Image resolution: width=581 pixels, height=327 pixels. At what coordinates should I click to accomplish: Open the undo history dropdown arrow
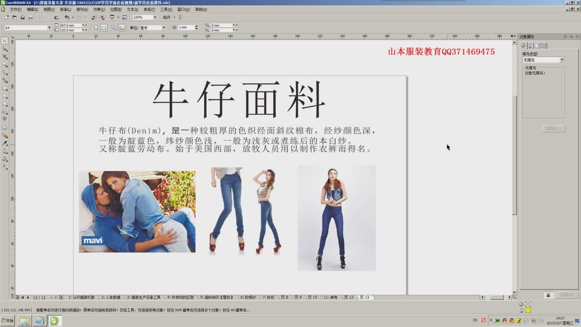tap(73, 17)
